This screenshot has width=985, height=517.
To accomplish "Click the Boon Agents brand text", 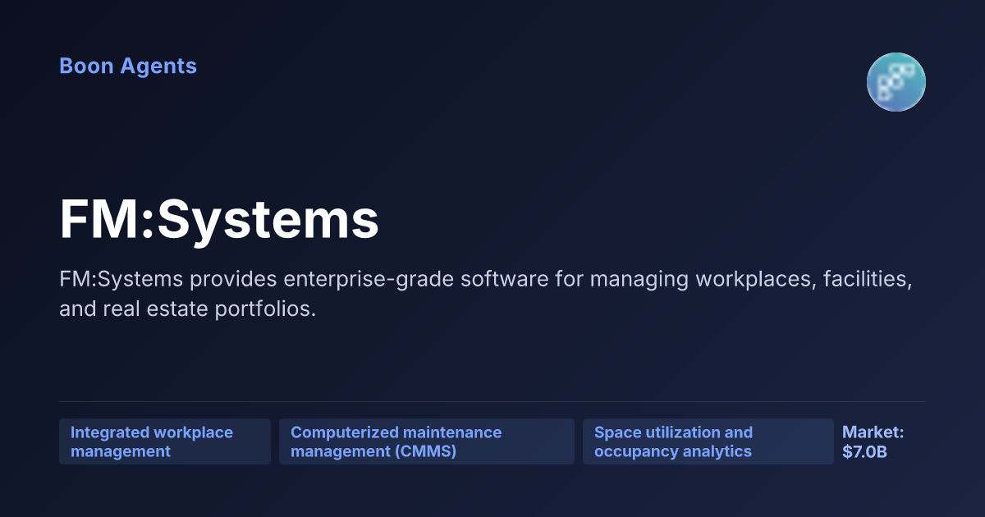I will pos(128,66).
